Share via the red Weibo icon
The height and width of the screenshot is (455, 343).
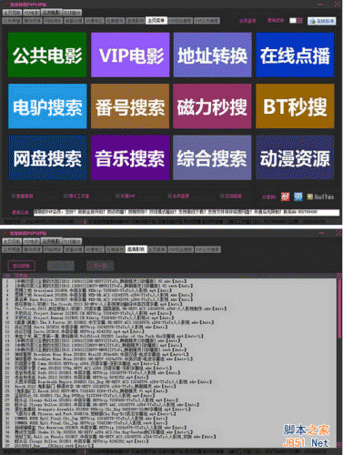point(285,197)
